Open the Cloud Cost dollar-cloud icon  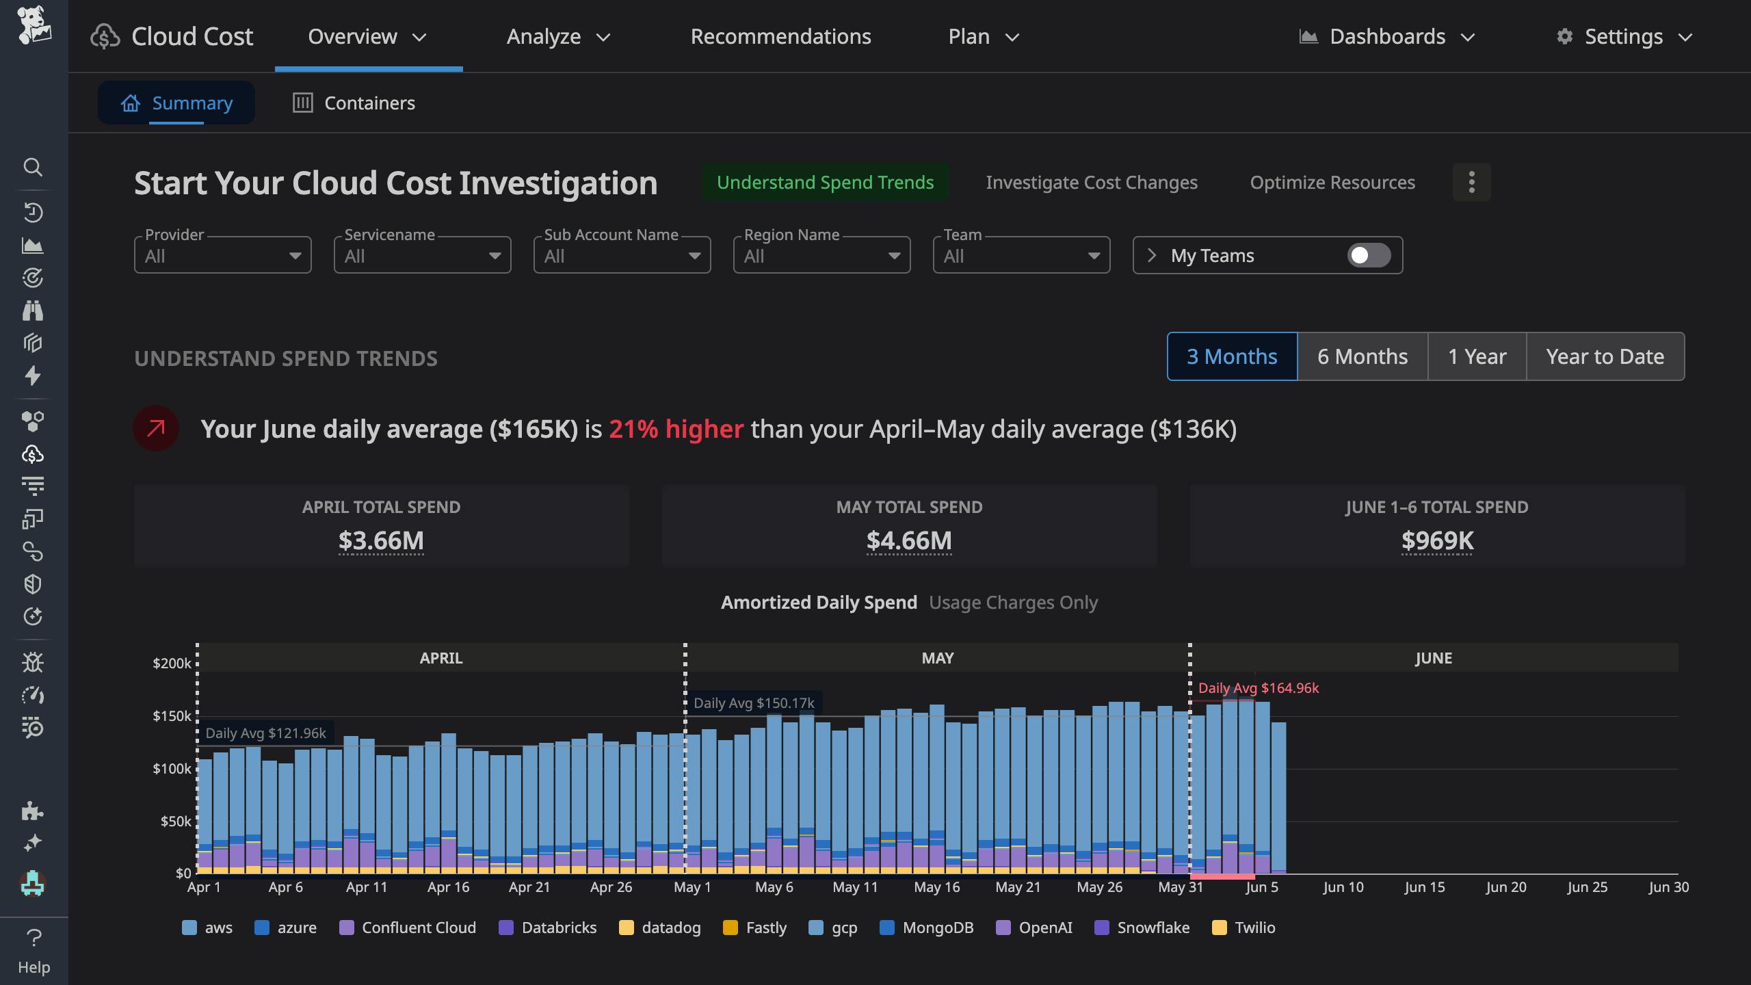pos(33,454)
